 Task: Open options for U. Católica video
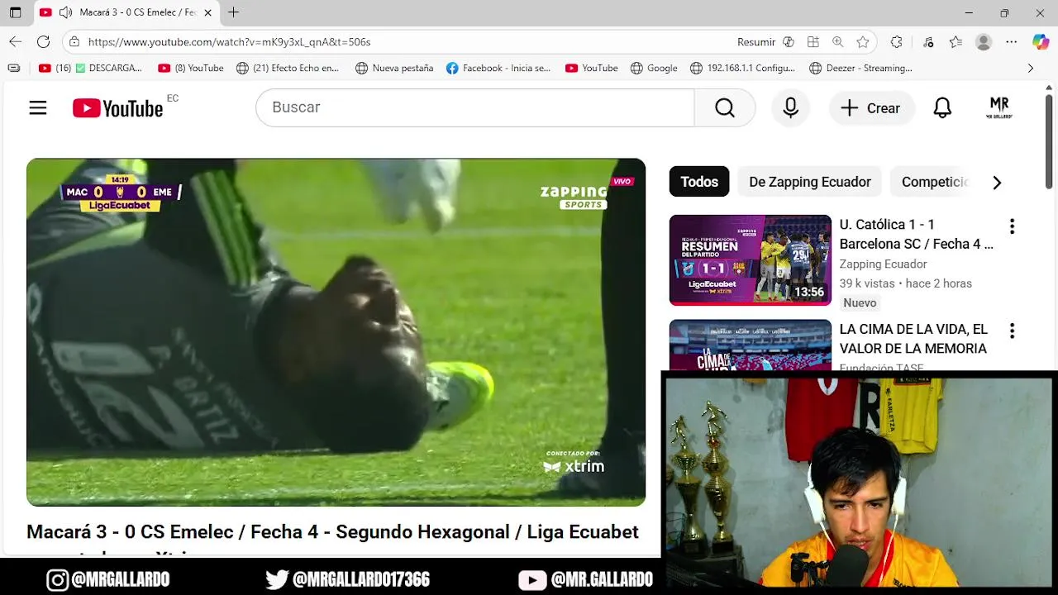click(1012, 226)
